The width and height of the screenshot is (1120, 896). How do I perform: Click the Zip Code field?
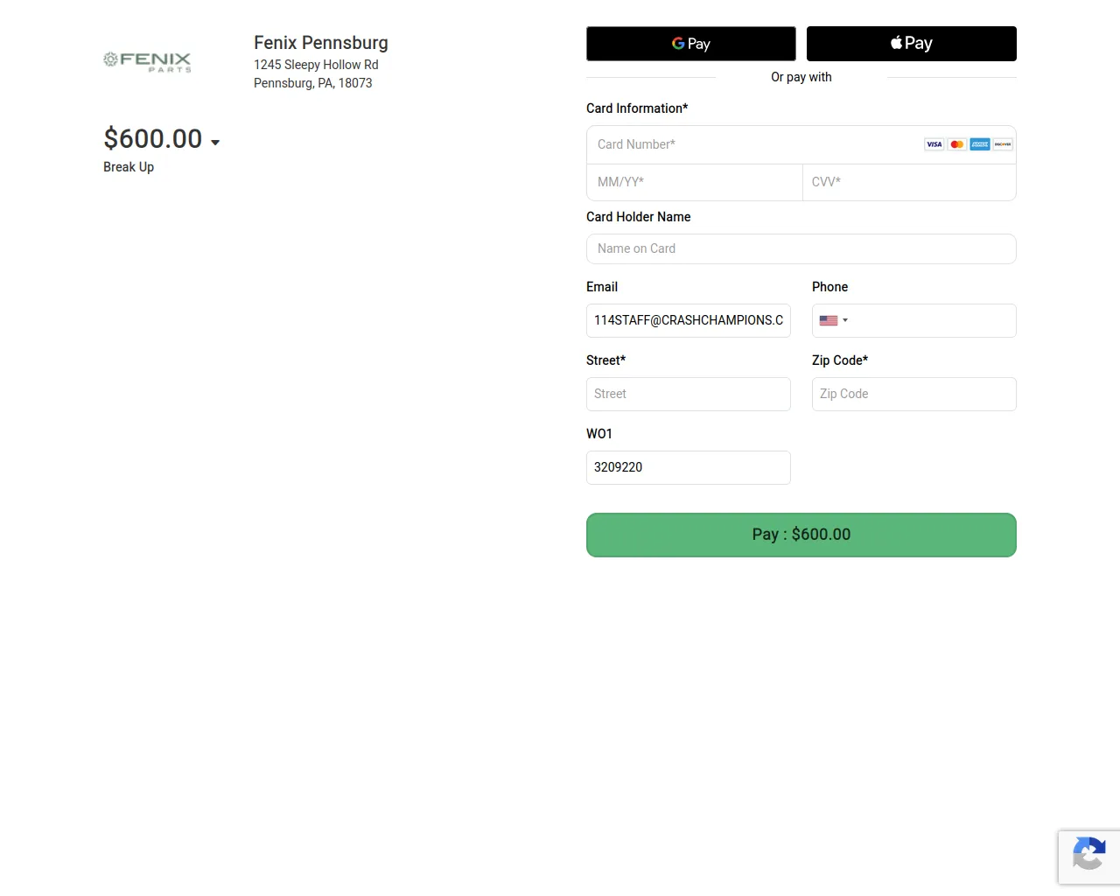[913, 394]
